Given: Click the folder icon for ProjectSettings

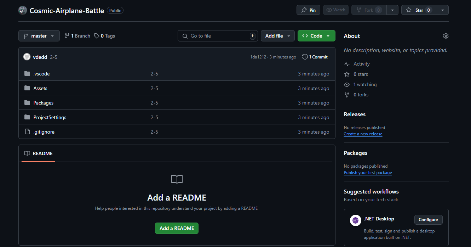Looking at the screenshot, I should (27, 117).
